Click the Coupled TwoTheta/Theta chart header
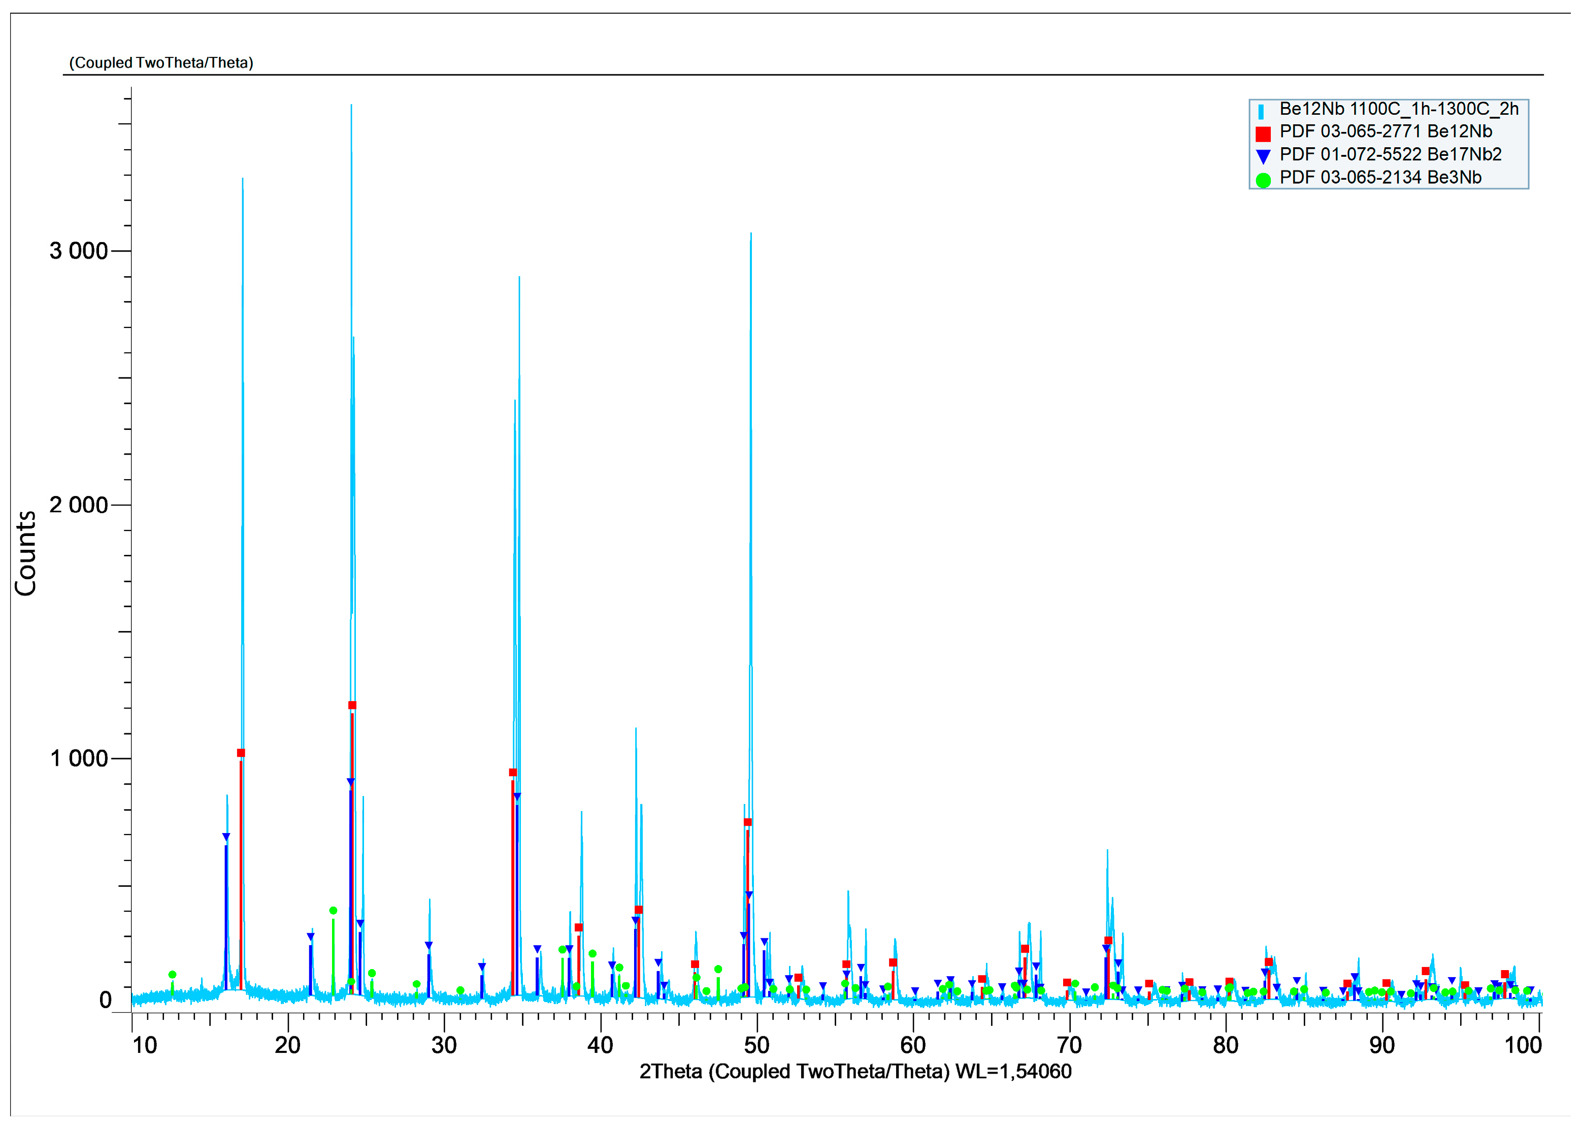The image size is (1582, 1131). [161, 62]
